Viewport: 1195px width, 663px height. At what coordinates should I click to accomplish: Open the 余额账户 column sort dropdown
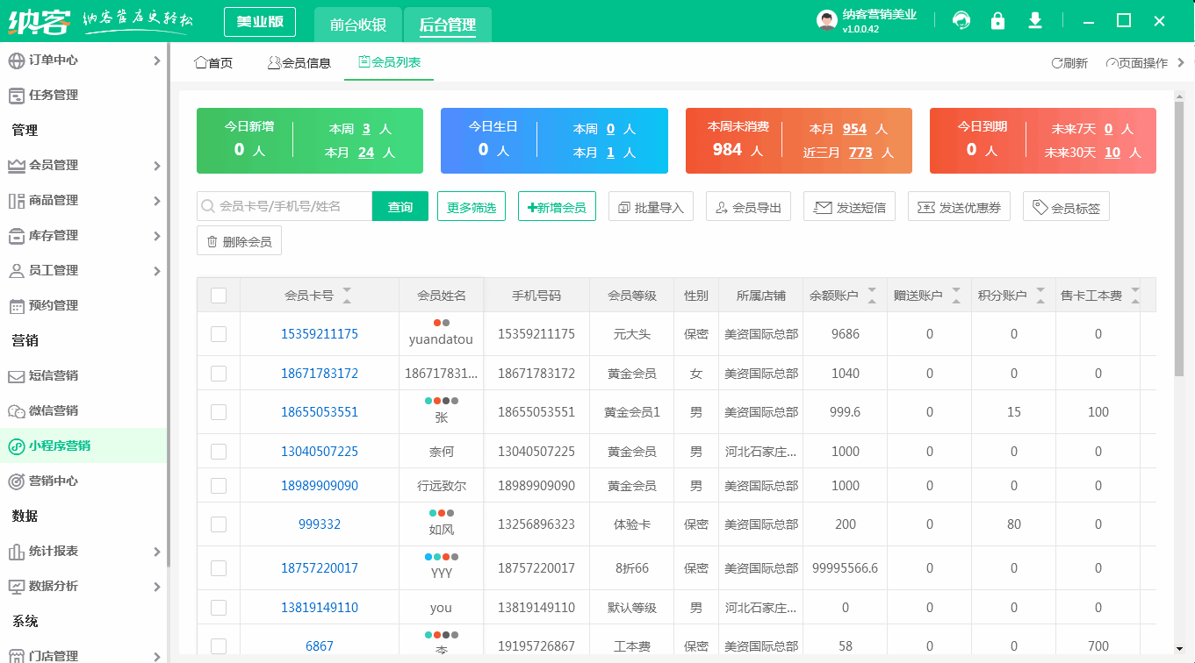pos(870,295)
